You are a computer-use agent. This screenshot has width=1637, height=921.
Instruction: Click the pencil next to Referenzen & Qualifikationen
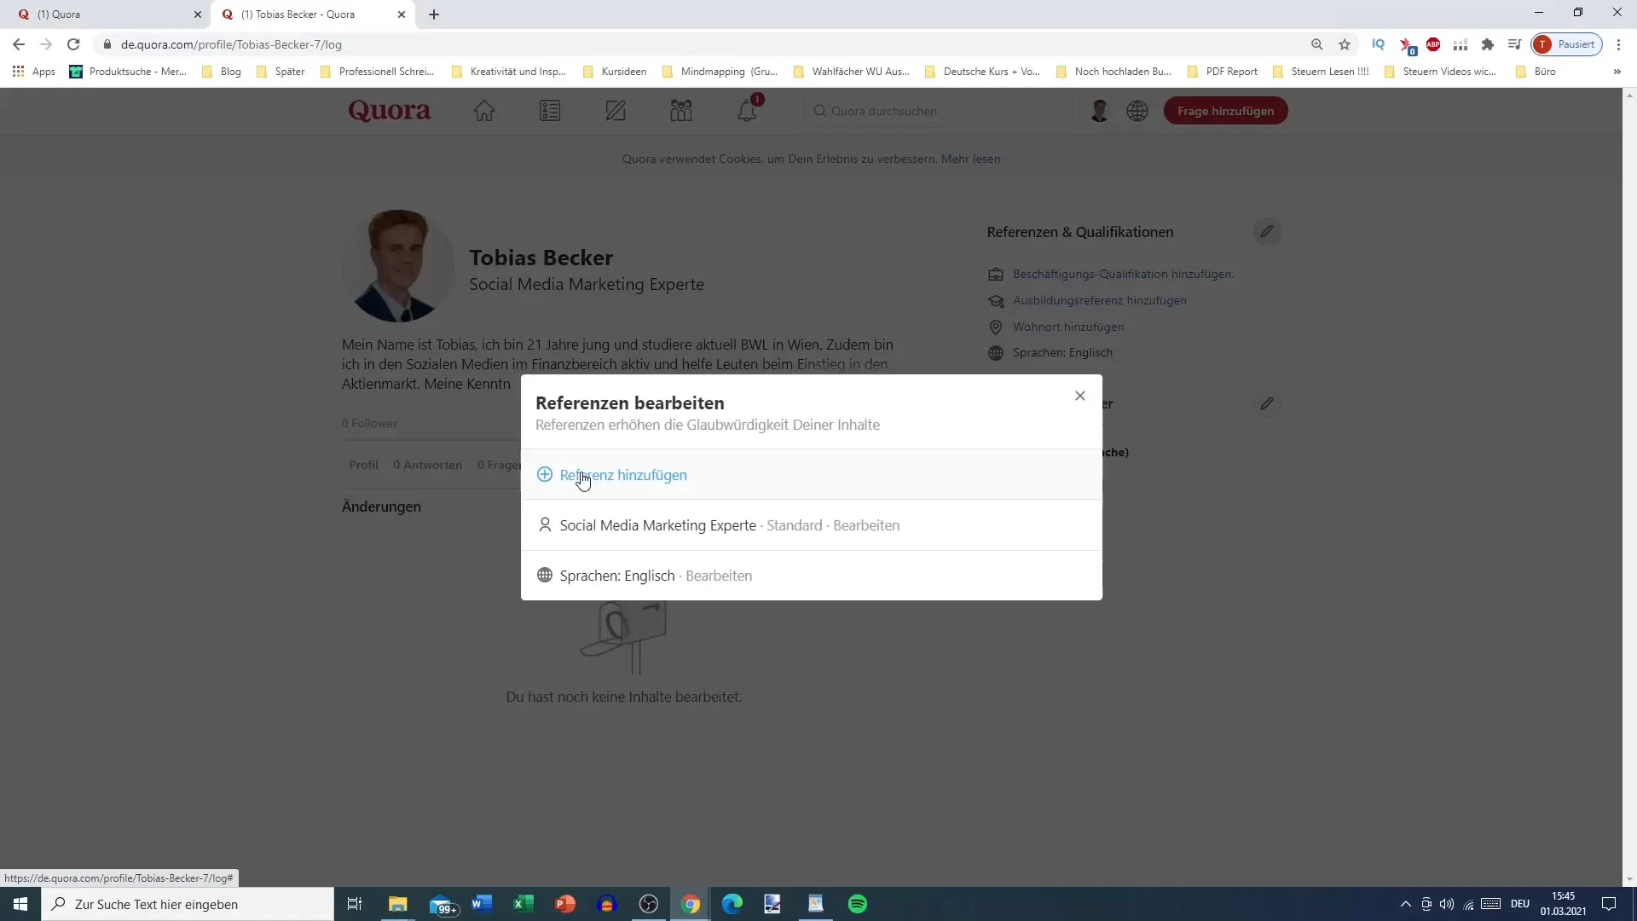click(x=1267, y=232)
